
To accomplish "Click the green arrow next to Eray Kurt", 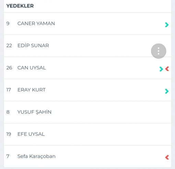I will [x=167, y=91].
